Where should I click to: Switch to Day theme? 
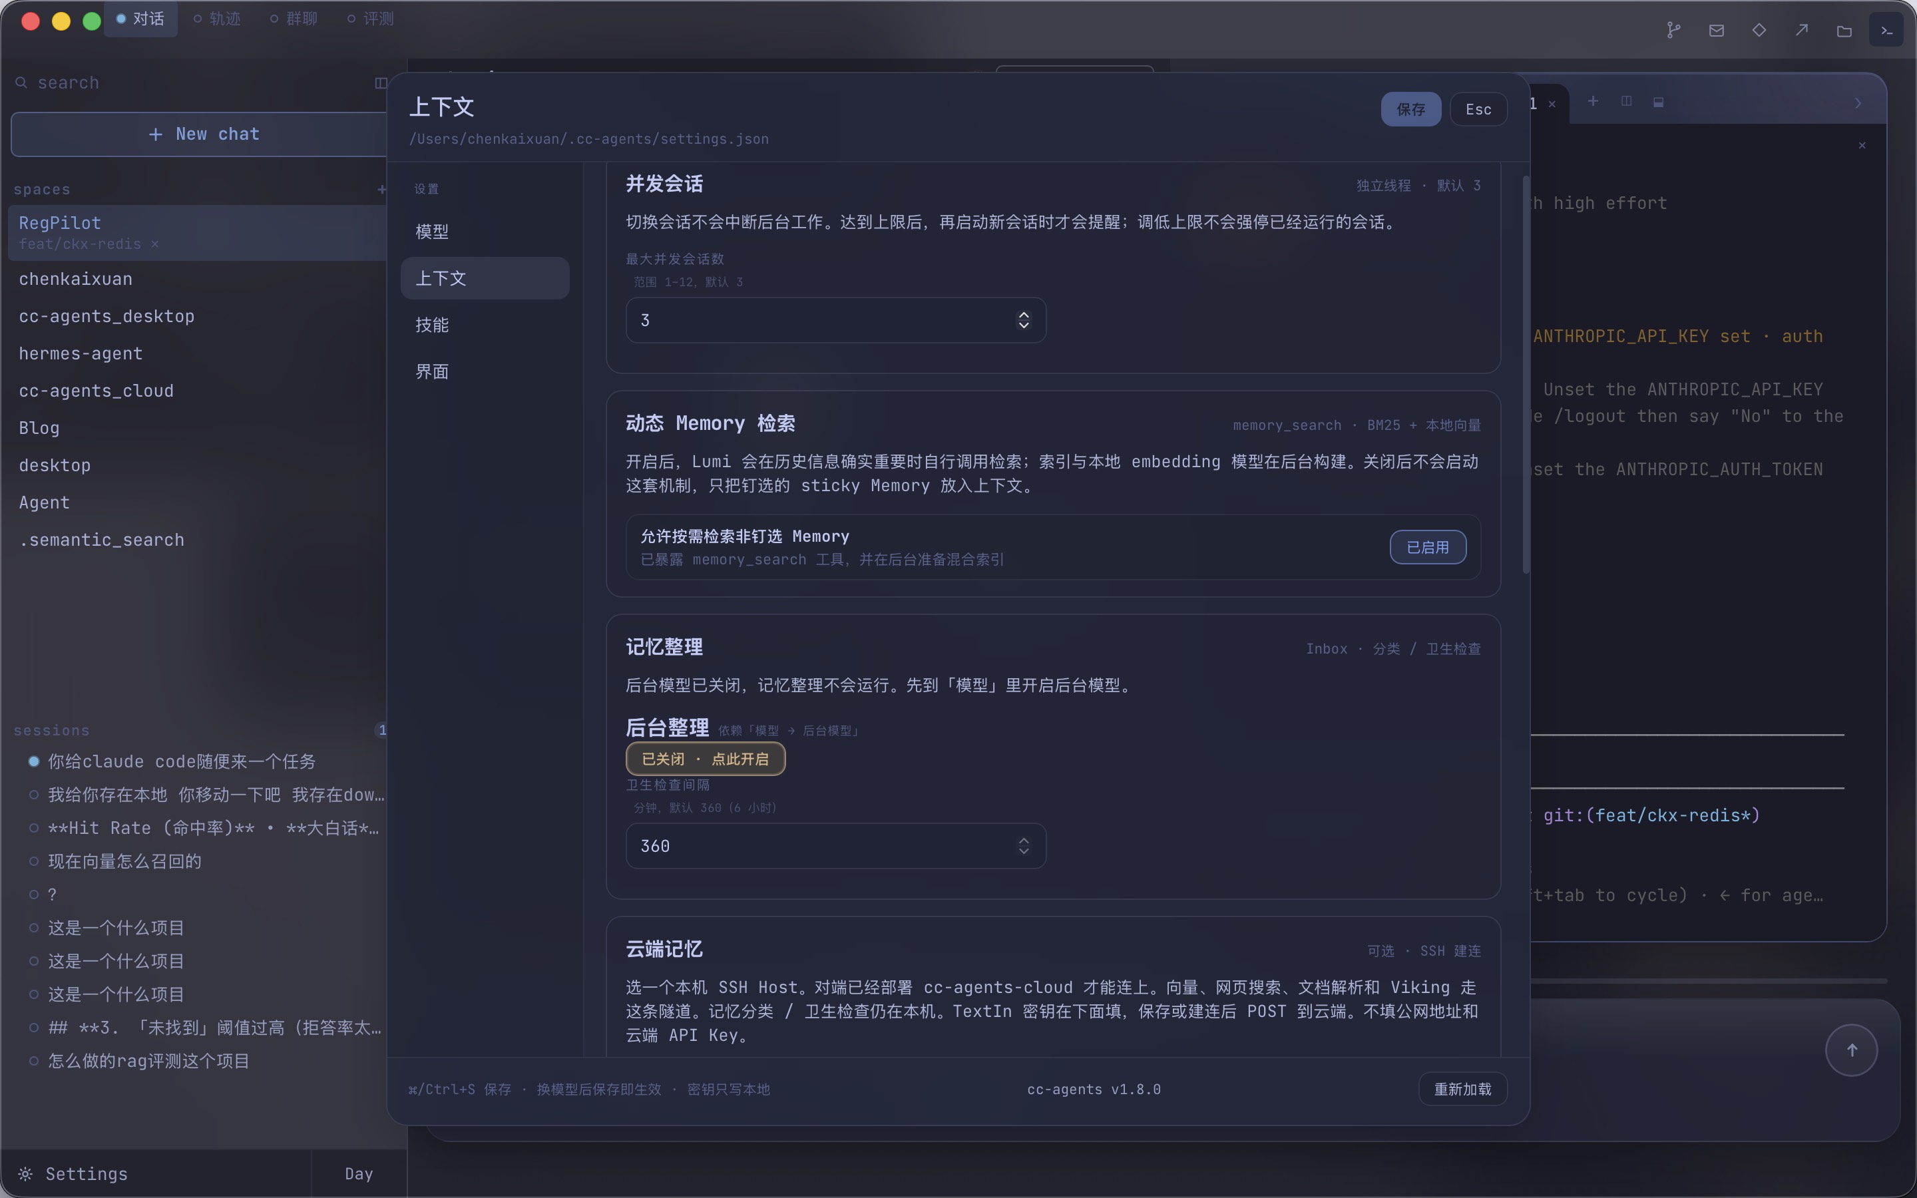[x=359, y=1173]
